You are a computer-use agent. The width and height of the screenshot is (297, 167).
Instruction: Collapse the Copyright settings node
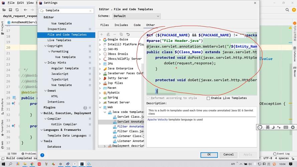pos(45,46)
